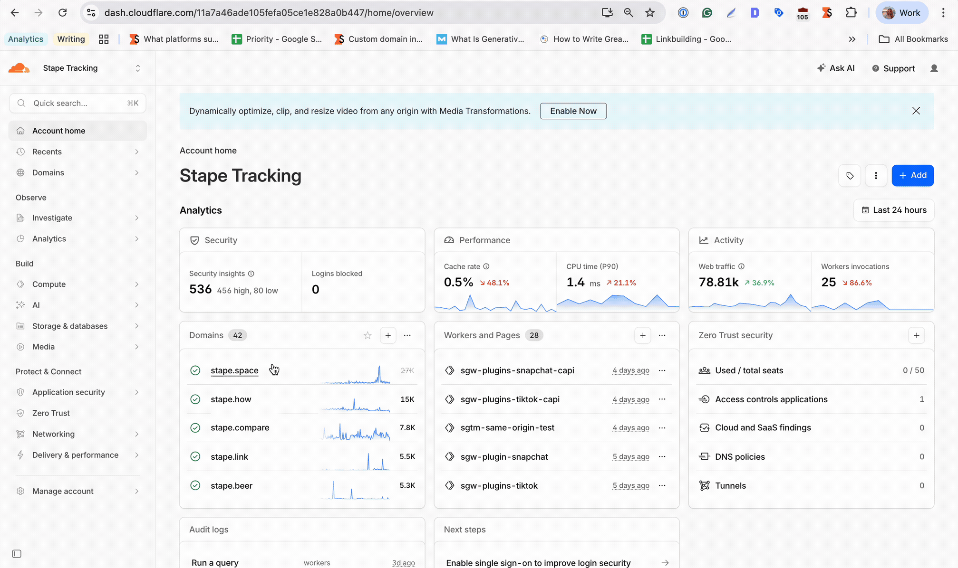Bookmark this page with star icon
The width and height of the screenshot is (958, 568).
(x=650, y=13)
